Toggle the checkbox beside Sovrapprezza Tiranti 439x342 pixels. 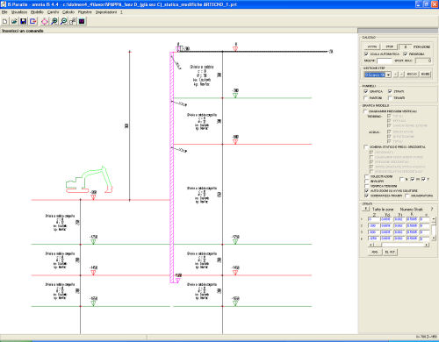pyautogui.click(x=366, y=196)
